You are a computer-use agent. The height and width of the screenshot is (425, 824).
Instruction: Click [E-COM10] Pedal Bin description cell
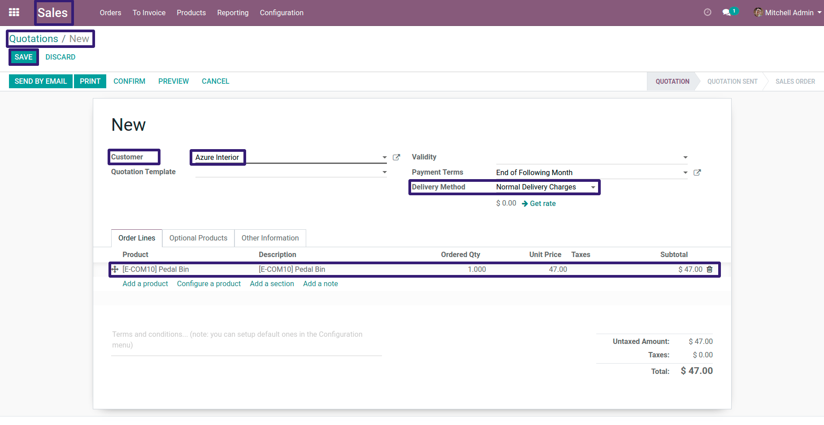click(292, 269)
